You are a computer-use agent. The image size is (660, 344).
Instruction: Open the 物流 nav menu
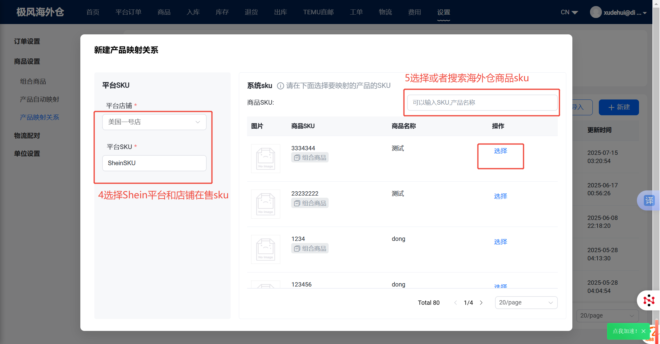(385, 12)
